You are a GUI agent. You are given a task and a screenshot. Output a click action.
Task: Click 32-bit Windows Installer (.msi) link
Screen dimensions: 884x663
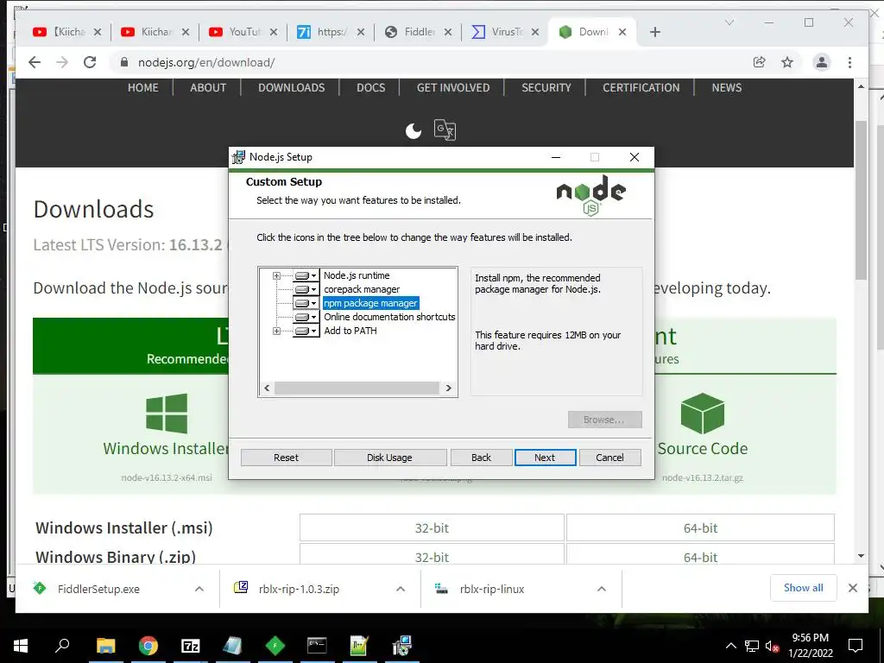[432, 527]
